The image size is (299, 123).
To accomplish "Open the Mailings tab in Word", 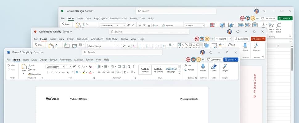I will point(79,60).
